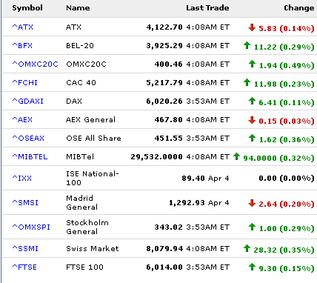This screenshot has height=283, width=317.
Task: Click the Change column header
Action: coord(299,8)
